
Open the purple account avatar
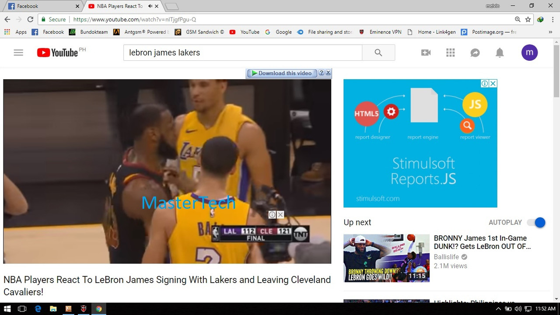(x=529, y=52)
